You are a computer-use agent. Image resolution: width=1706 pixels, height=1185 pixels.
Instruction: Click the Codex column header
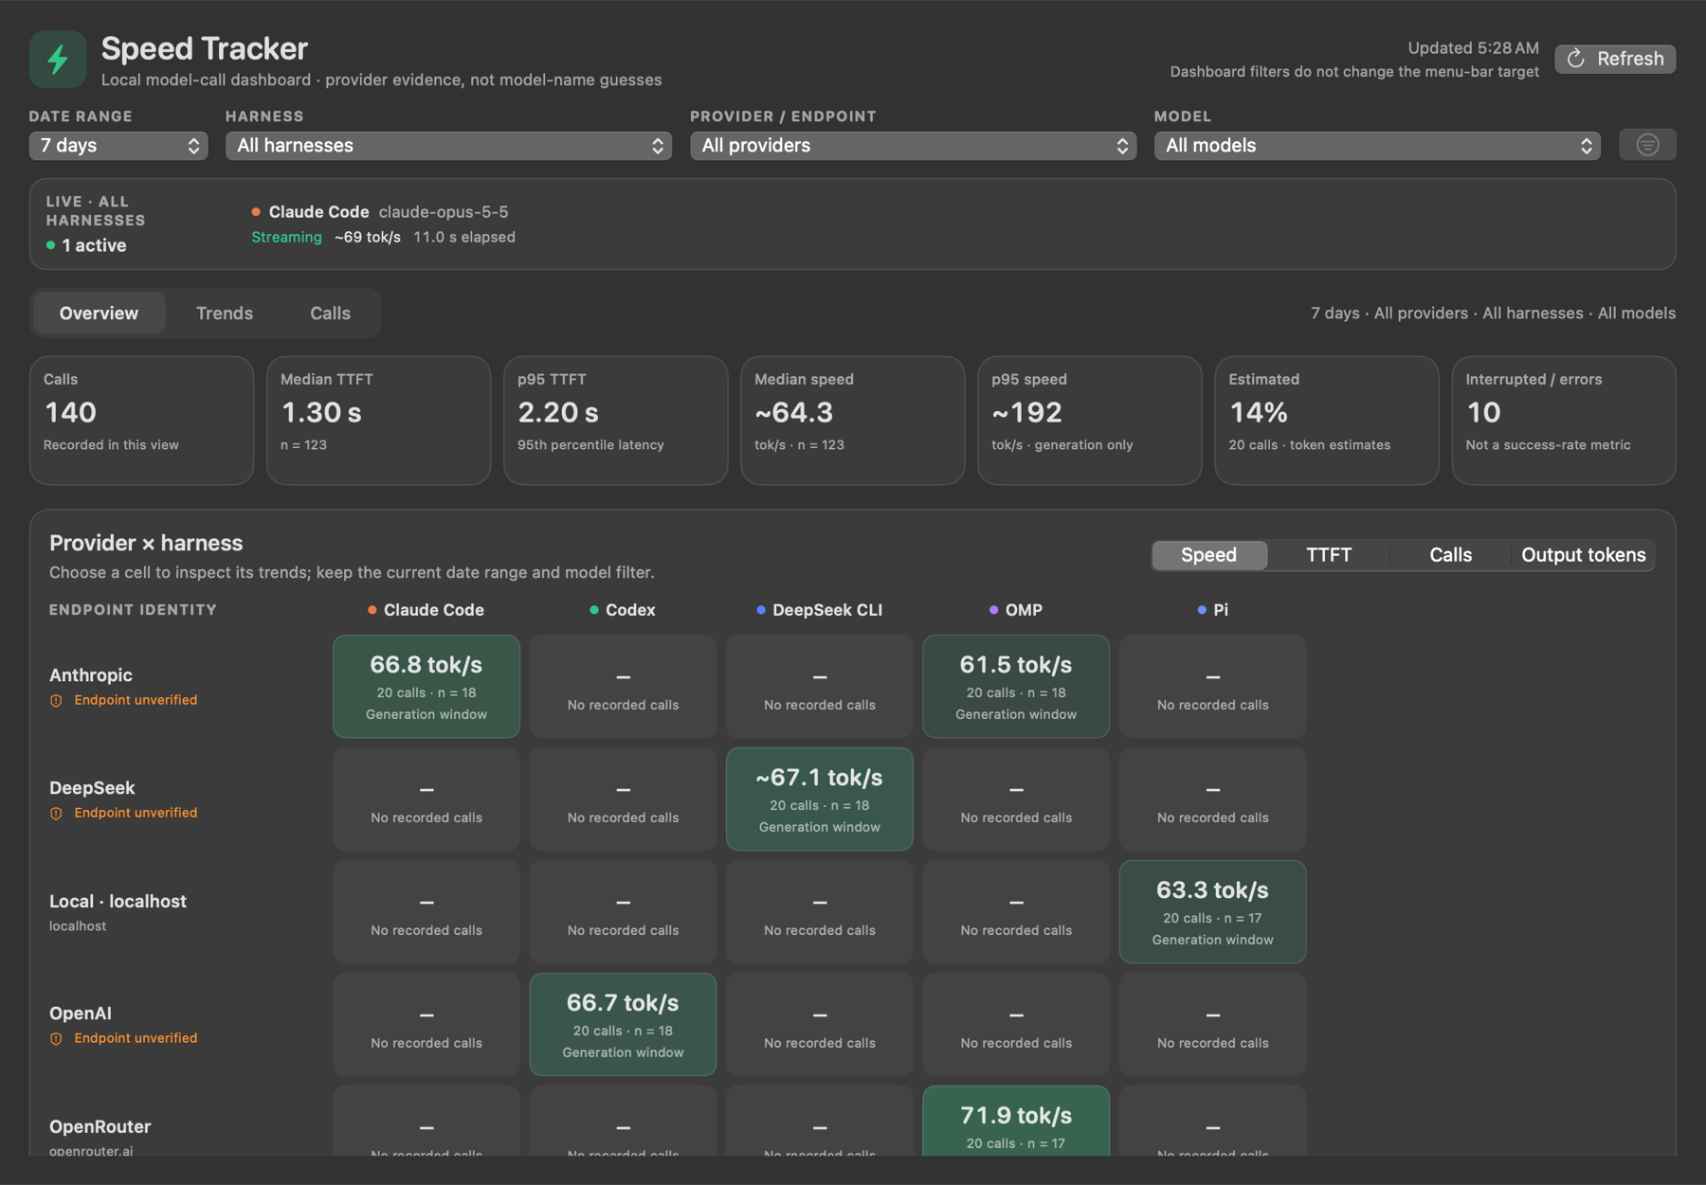623,610
